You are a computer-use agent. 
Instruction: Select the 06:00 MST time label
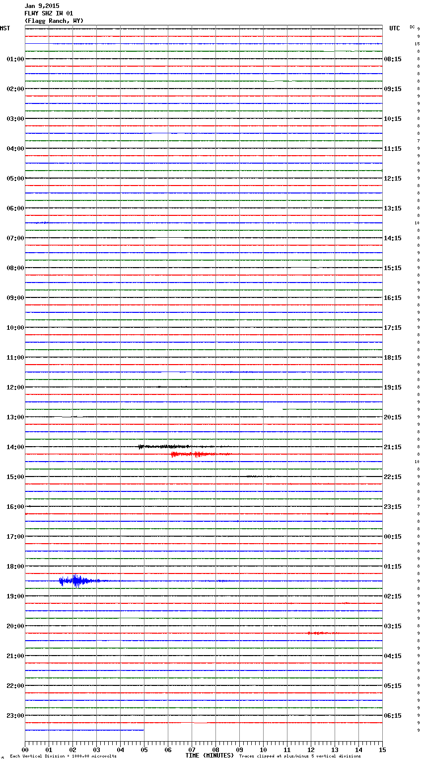click(x=15, y=208)
